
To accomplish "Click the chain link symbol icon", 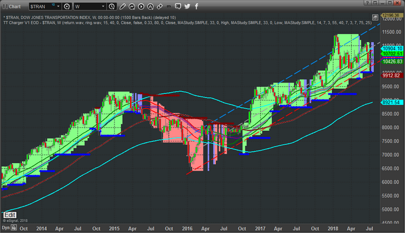I will pyautogui.click(x=160, y=6).
